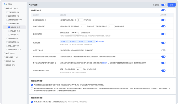
Task: Toggle the 自动生成跟进记录 rule switch
Action: [163, 57]
